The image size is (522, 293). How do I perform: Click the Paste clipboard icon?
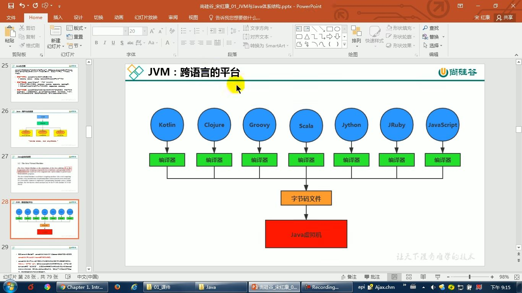coord(10,31)
